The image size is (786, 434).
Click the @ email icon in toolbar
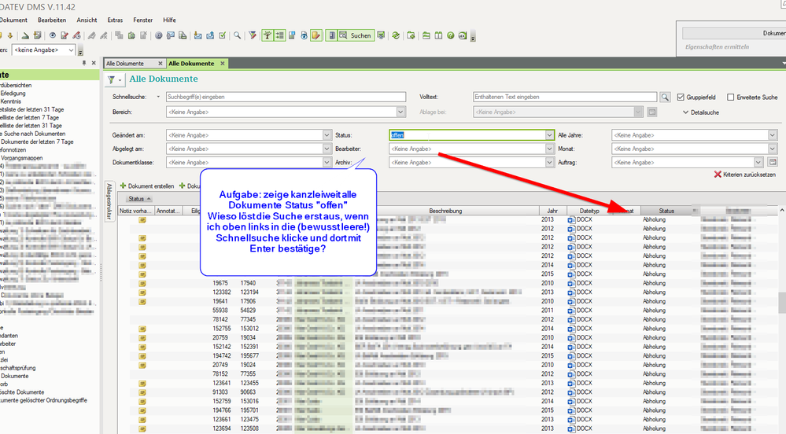click(158, 35)
